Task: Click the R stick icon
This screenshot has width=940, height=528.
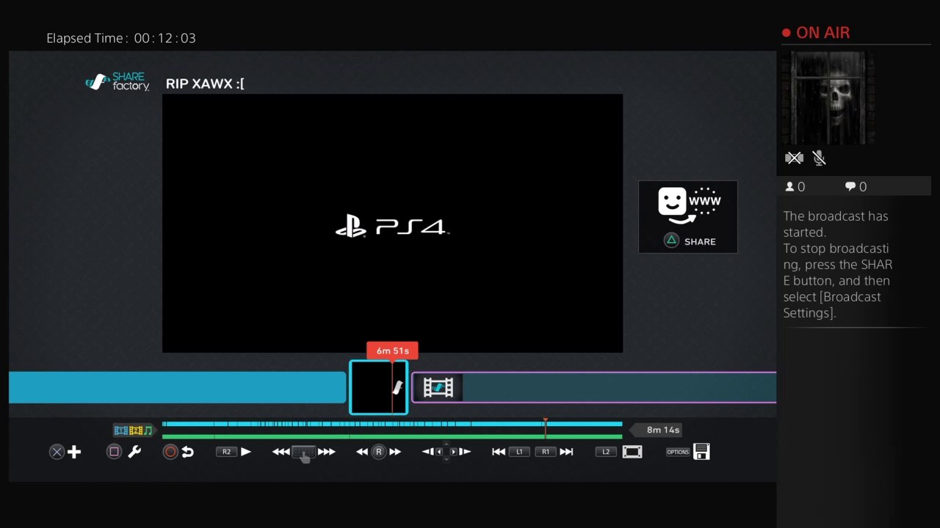Action: [379, 452]
